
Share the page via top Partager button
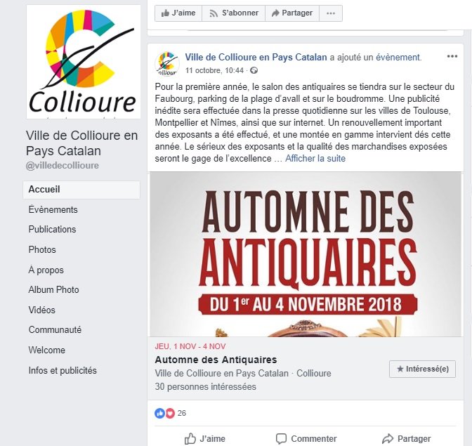coord(292,13)
